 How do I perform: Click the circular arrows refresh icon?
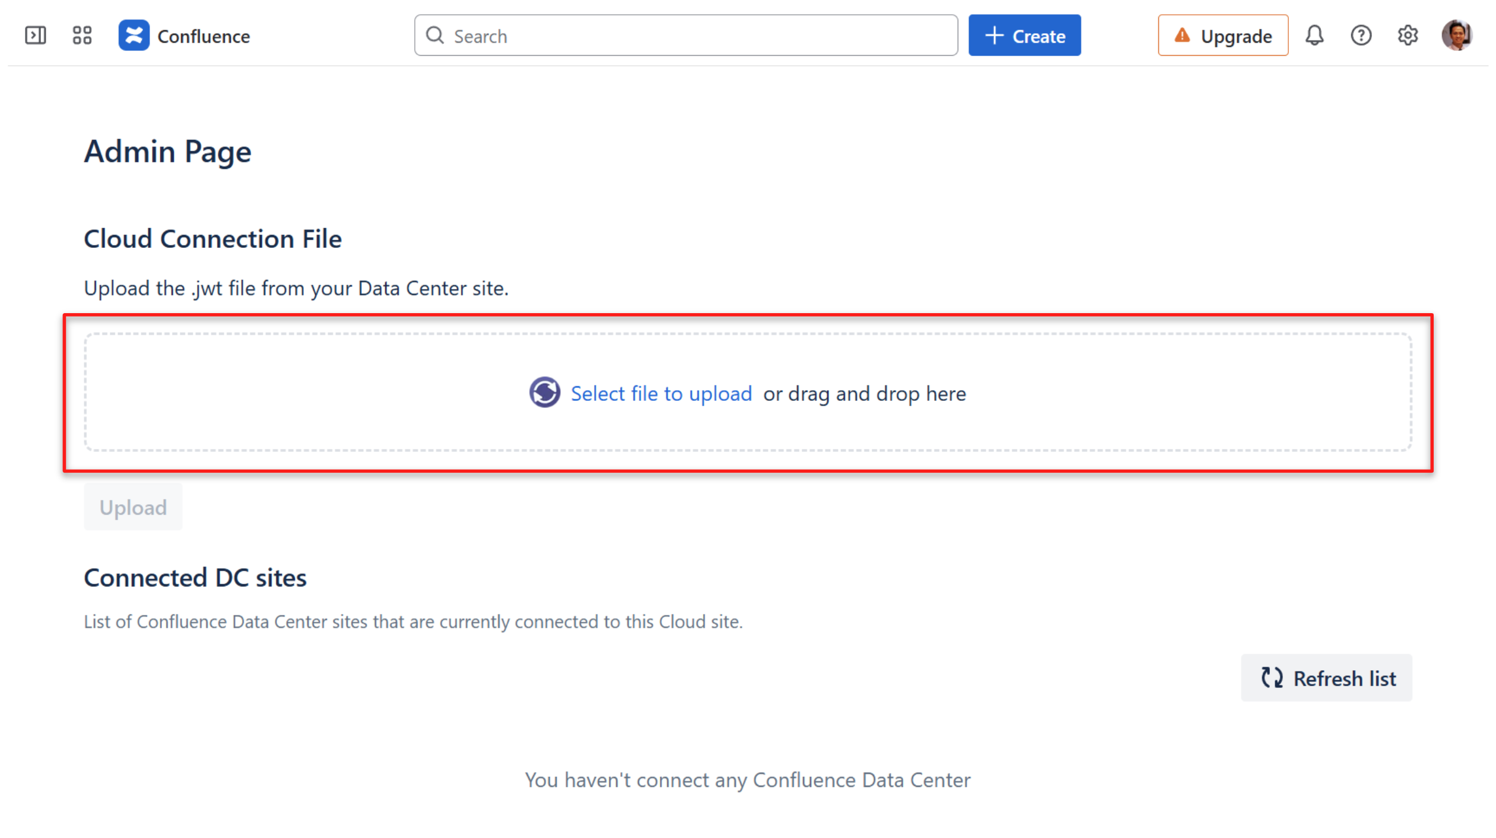pos(1272,677)
